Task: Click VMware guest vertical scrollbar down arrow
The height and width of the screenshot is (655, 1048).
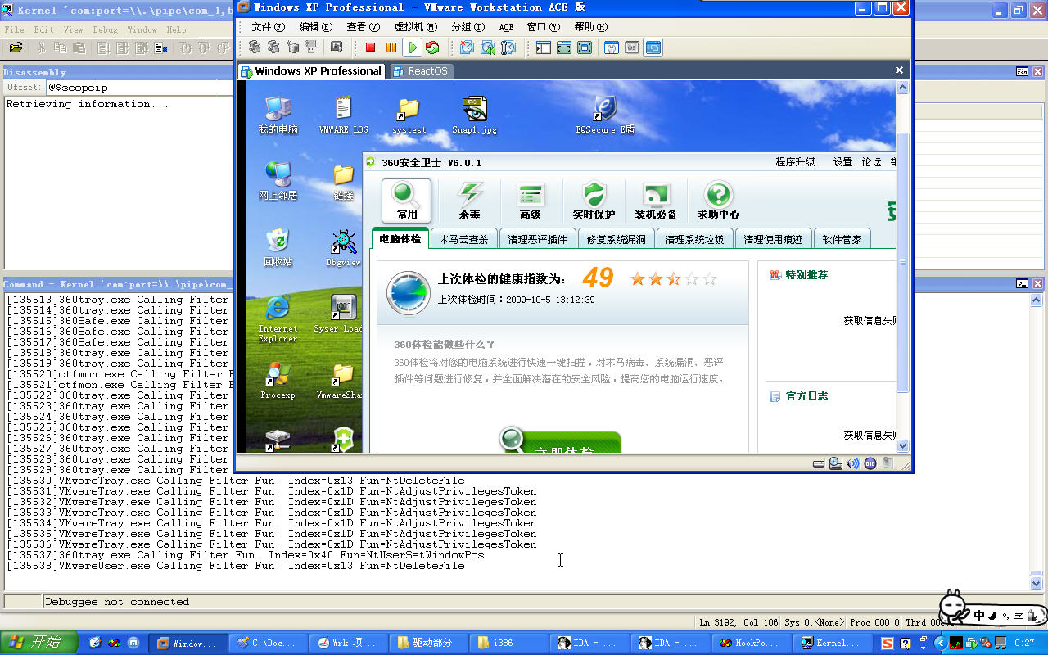Action: point(903,446)
